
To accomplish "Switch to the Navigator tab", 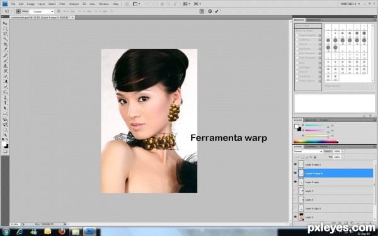I will click(314, 20).
